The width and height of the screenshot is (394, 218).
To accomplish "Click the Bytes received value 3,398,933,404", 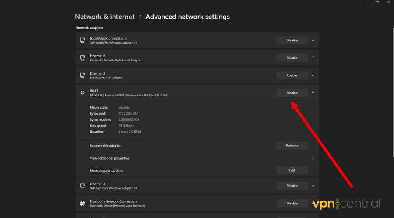I will point(129,119).
